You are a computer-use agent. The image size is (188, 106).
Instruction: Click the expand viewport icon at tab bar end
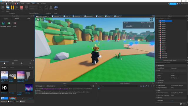tap(153, 16)
